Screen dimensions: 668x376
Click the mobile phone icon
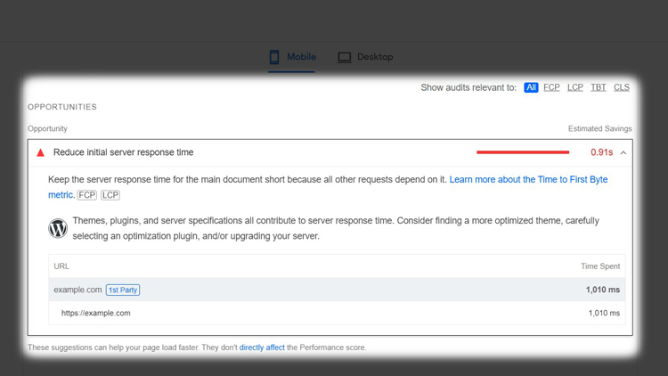[274, 57]
